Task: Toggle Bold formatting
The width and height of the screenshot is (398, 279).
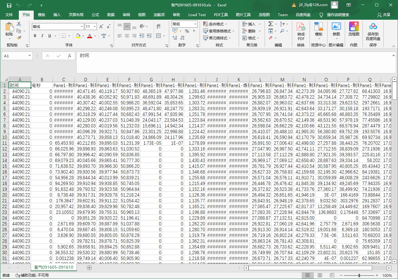Action: click(x=35, y=36)
